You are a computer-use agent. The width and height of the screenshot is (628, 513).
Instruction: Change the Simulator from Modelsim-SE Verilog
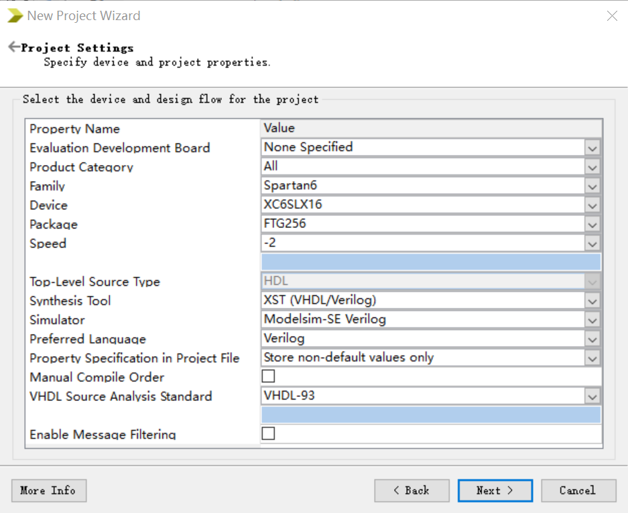[592, 320]
